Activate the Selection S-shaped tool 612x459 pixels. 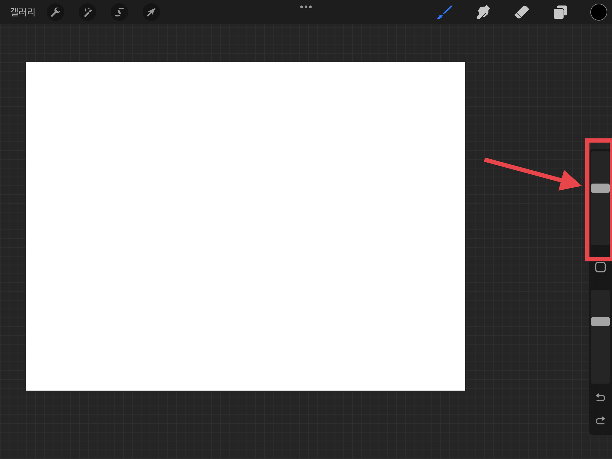119,12
